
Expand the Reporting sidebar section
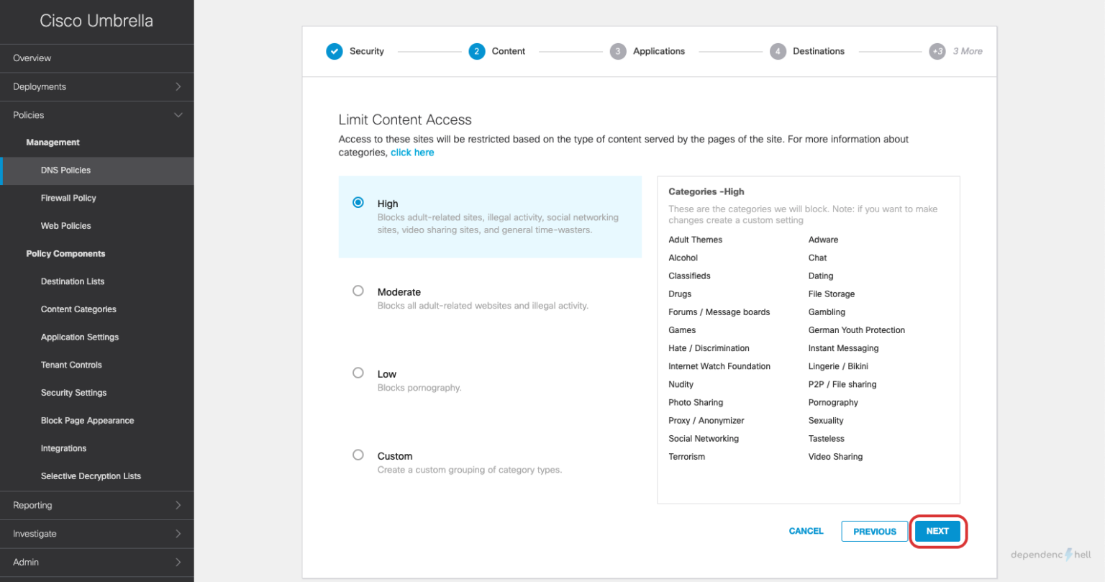(96, 505)
